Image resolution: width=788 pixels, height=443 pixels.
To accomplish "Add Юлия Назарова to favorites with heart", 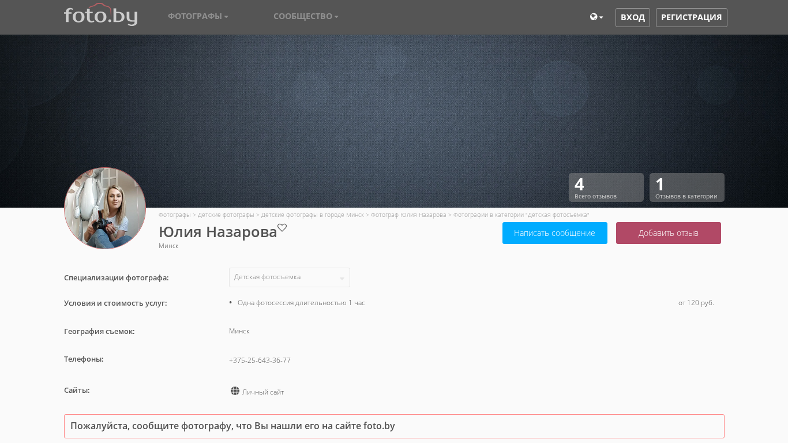I will pyautogui.click(x=282, y=228).
